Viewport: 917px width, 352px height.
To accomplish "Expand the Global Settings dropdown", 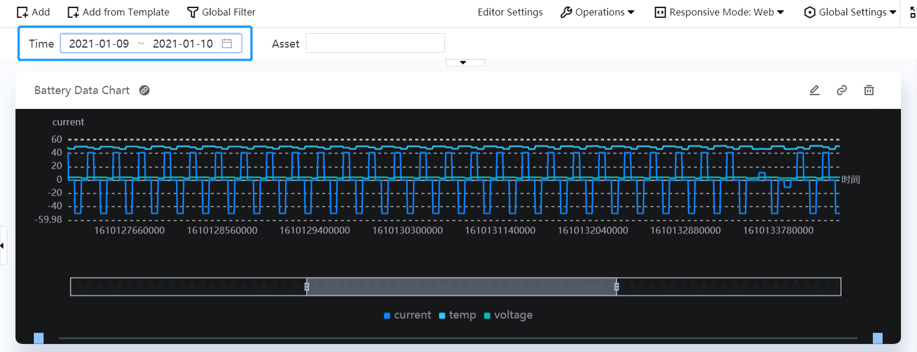I will click(x=850, y=12).
